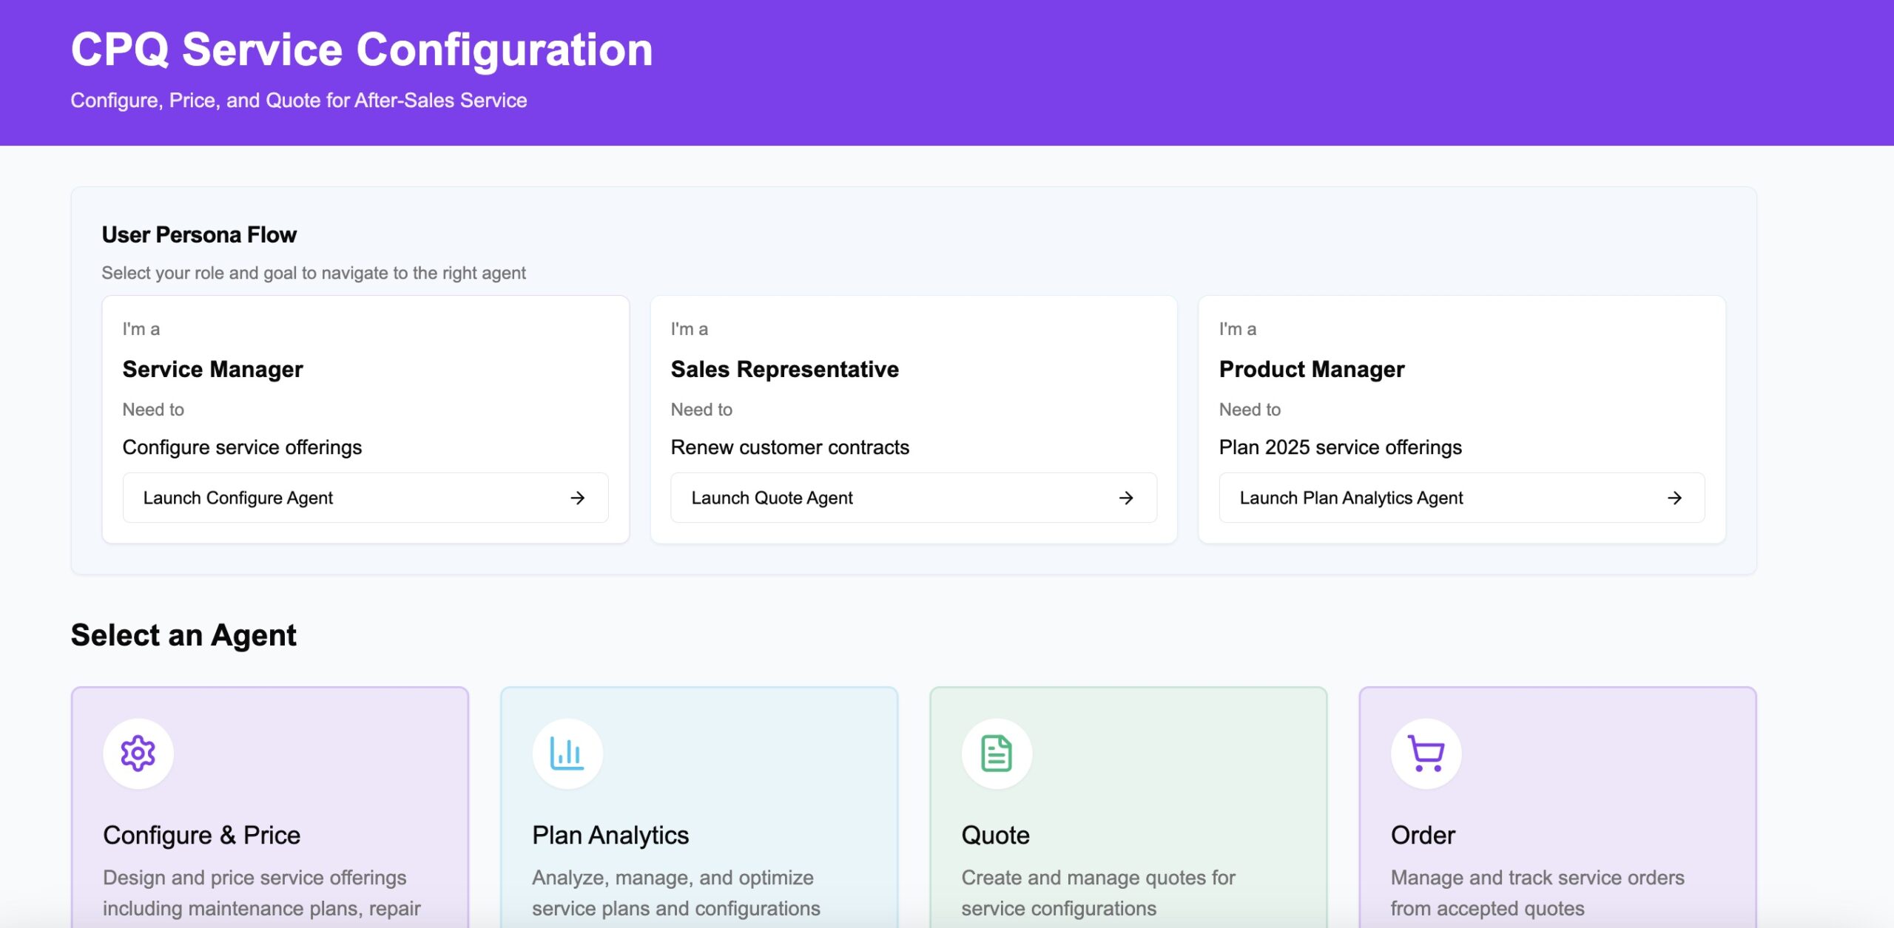Select the Service Manager persona heading
The width and height of the screenshot is (1894, 928).
[212, 369]
